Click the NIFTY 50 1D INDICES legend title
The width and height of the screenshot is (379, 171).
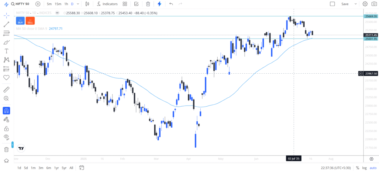click(34, 13)
